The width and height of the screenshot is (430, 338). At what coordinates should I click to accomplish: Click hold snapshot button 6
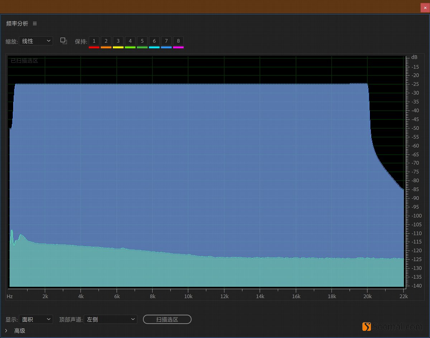click(154, 41)
